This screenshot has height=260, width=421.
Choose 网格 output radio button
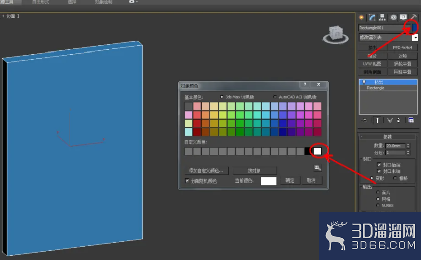point(378,199)
